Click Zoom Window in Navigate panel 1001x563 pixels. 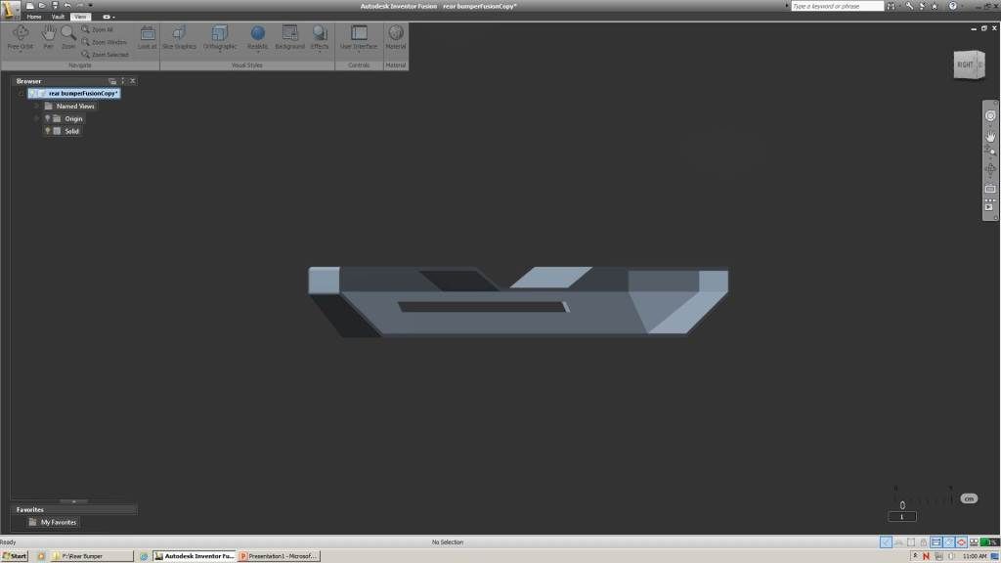point(104,42)
